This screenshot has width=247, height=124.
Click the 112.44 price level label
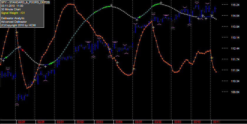pos(235,48)
